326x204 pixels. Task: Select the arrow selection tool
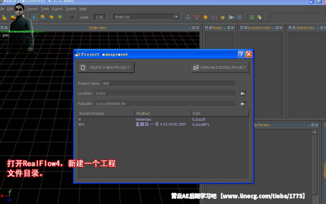pyautogui.click(x=34, y=17)
